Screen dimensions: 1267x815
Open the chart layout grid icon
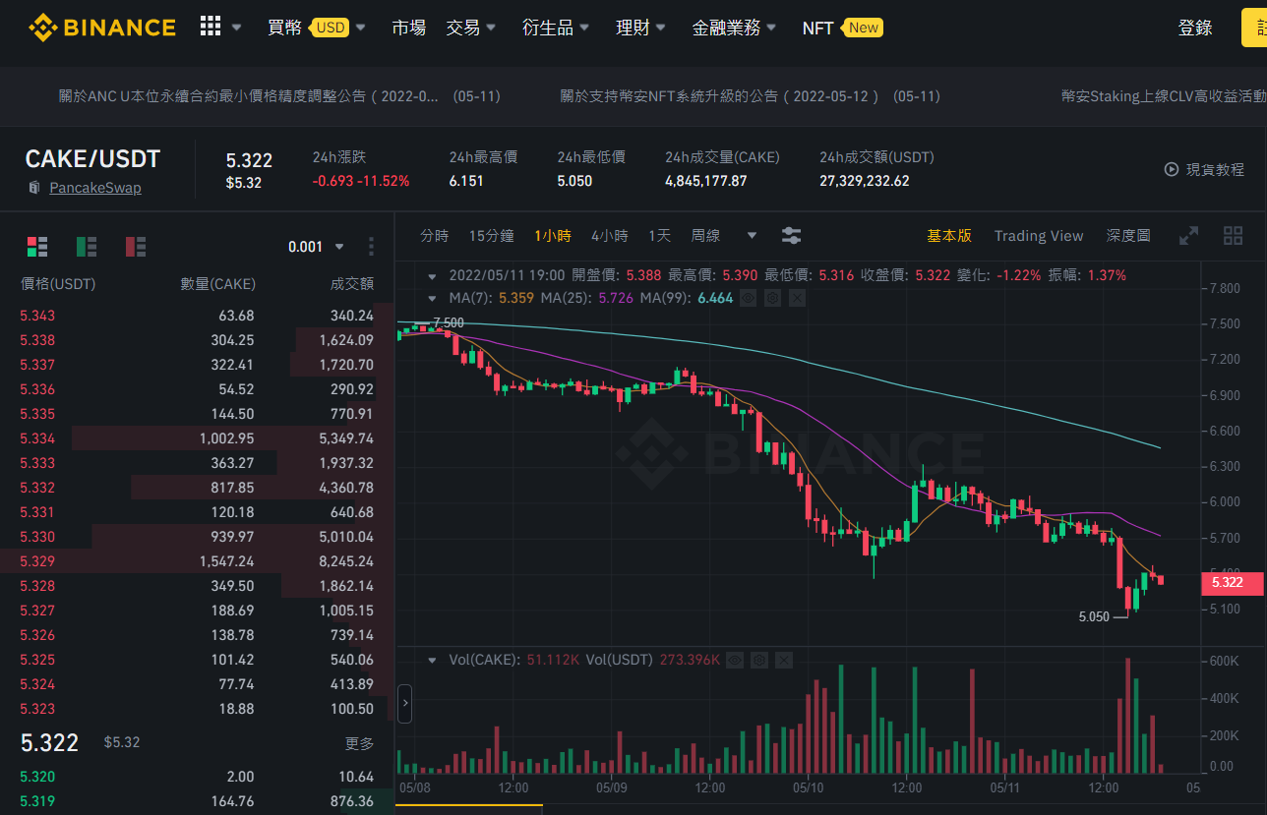1233,236
